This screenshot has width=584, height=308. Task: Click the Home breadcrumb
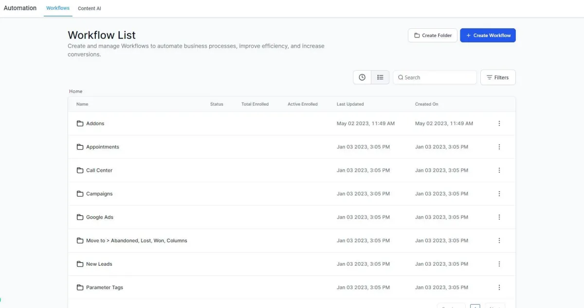coord(76,91)
